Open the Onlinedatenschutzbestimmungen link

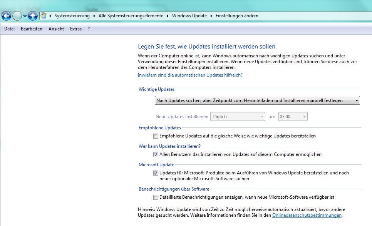coord(307,215)
